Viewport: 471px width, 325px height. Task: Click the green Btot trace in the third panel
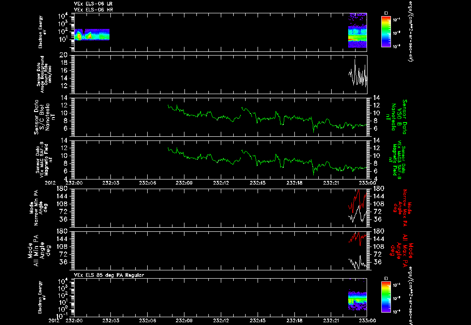point(267,118)
